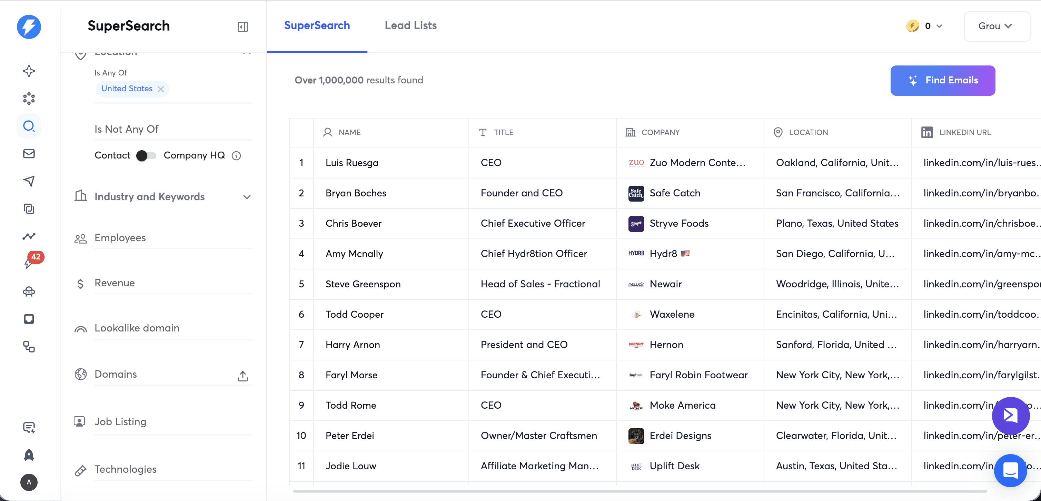Open the inbox tray sidebar icon

point(29,319)
